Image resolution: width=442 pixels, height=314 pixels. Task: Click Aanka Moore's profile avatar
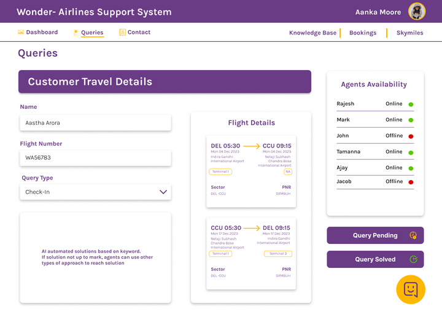click(417, 11)
